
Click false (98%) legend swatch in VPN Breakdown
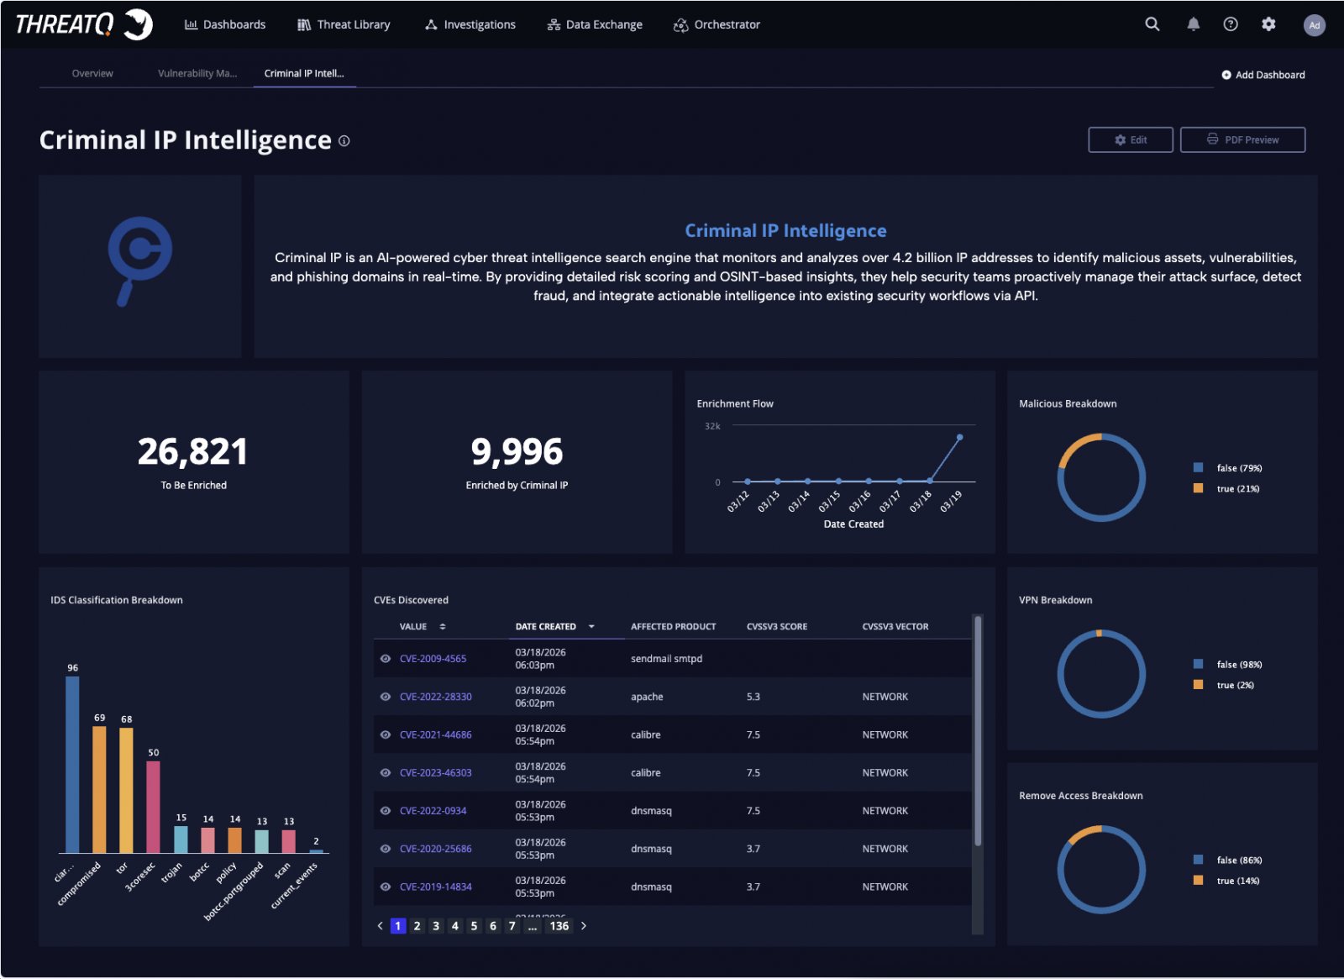click(1199, 664)
